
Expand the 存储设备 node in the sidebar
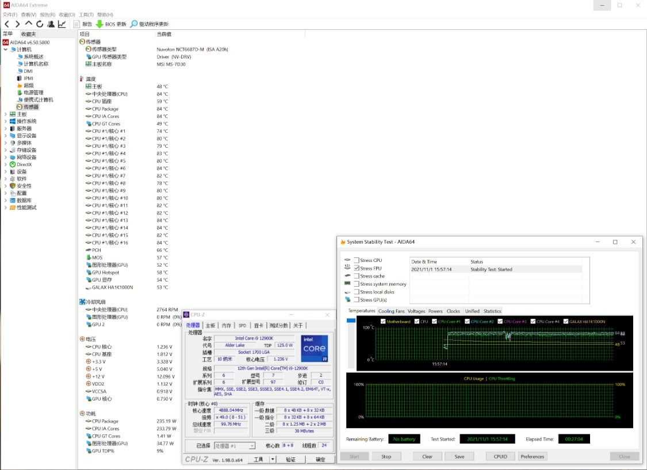click(x=6, y=149)
